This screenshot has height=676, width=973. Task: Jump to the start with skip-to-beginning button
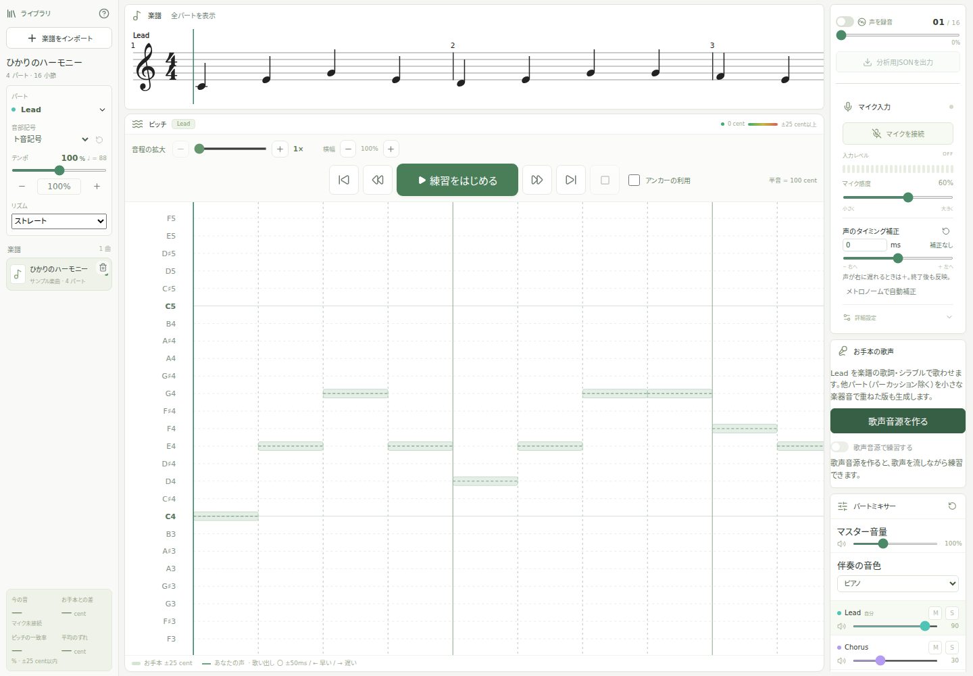tap(344, 180)
